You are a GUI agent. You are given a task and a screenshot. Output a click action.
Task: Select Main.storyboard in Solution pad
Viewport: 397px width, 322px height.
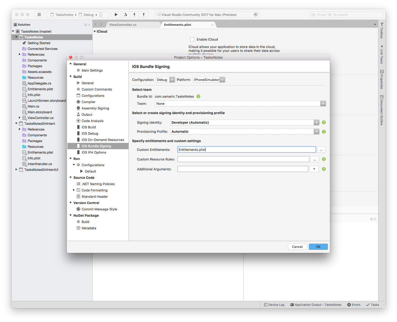(x=40, y=112)
